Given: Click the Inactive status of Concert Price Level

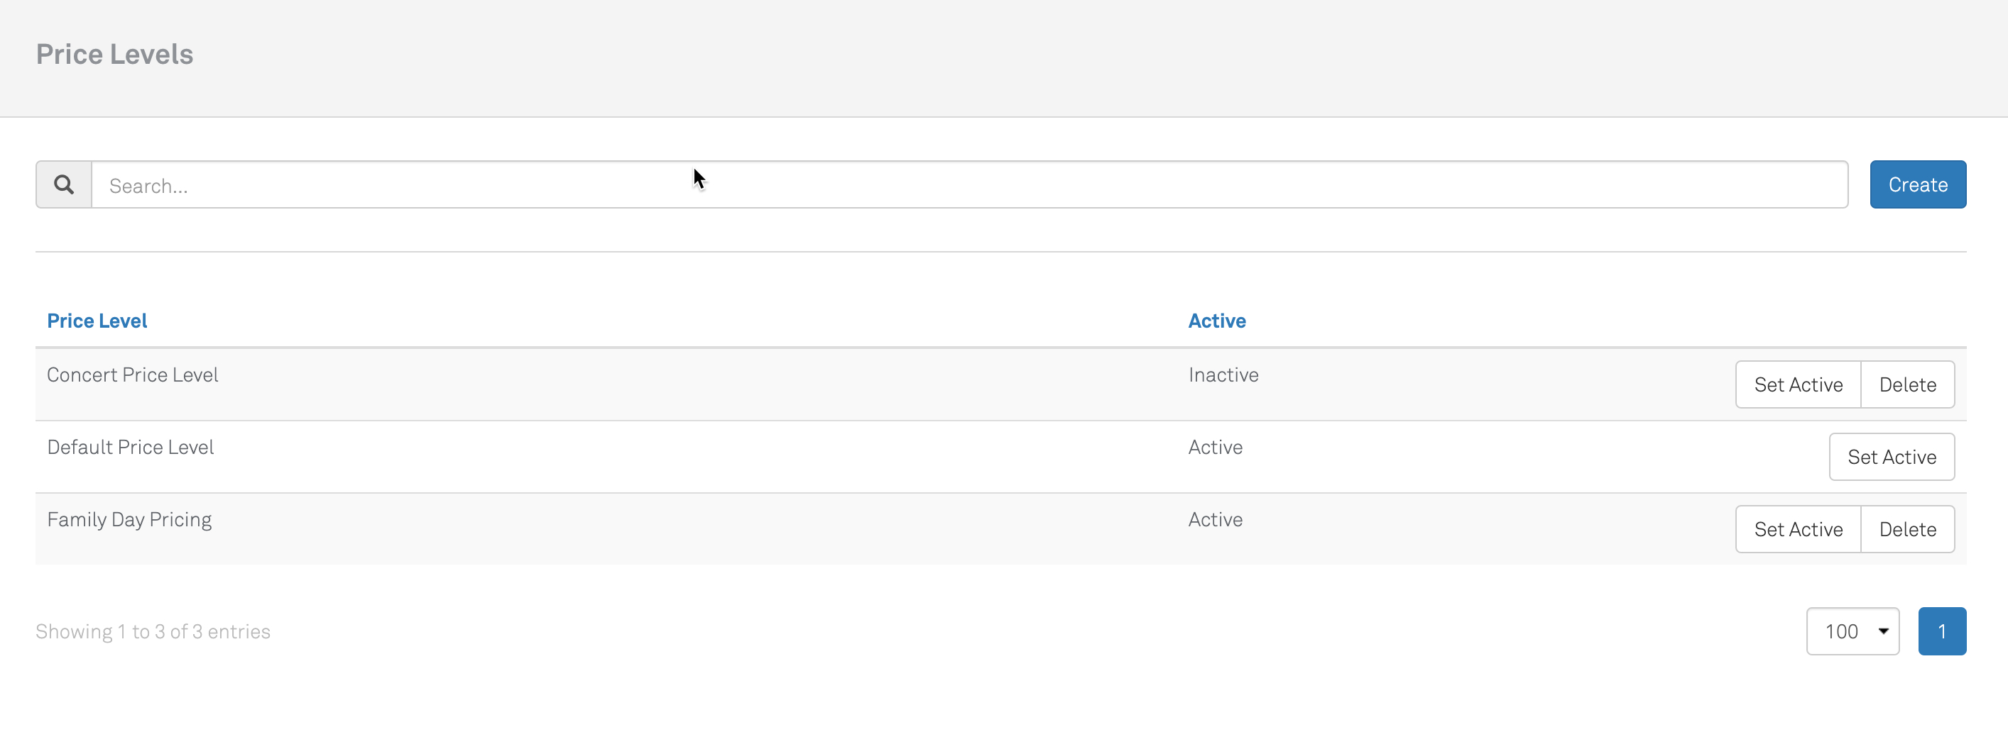Looking at the screenshot, I should click(1223, 375).
